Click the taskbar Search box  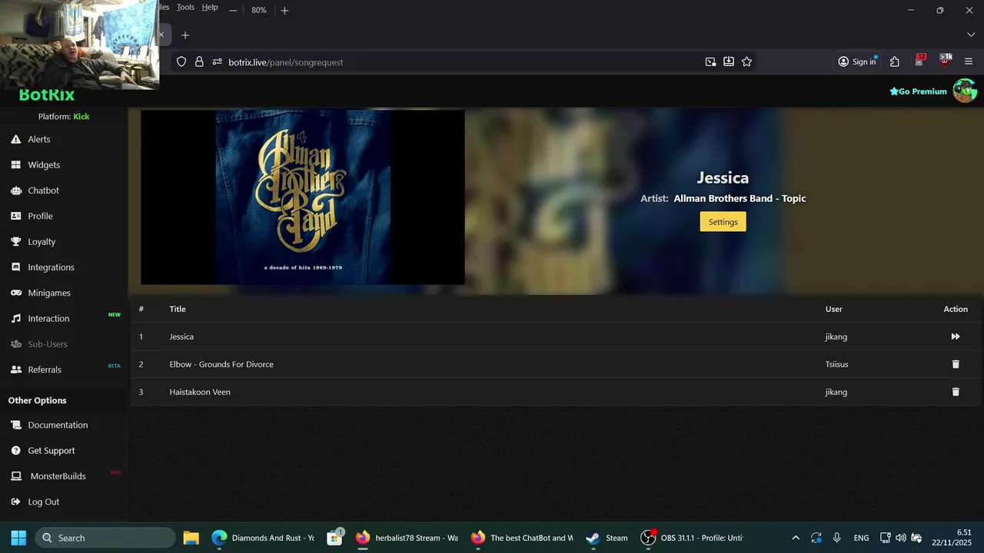pyautogui.click(x=105, y=538)
